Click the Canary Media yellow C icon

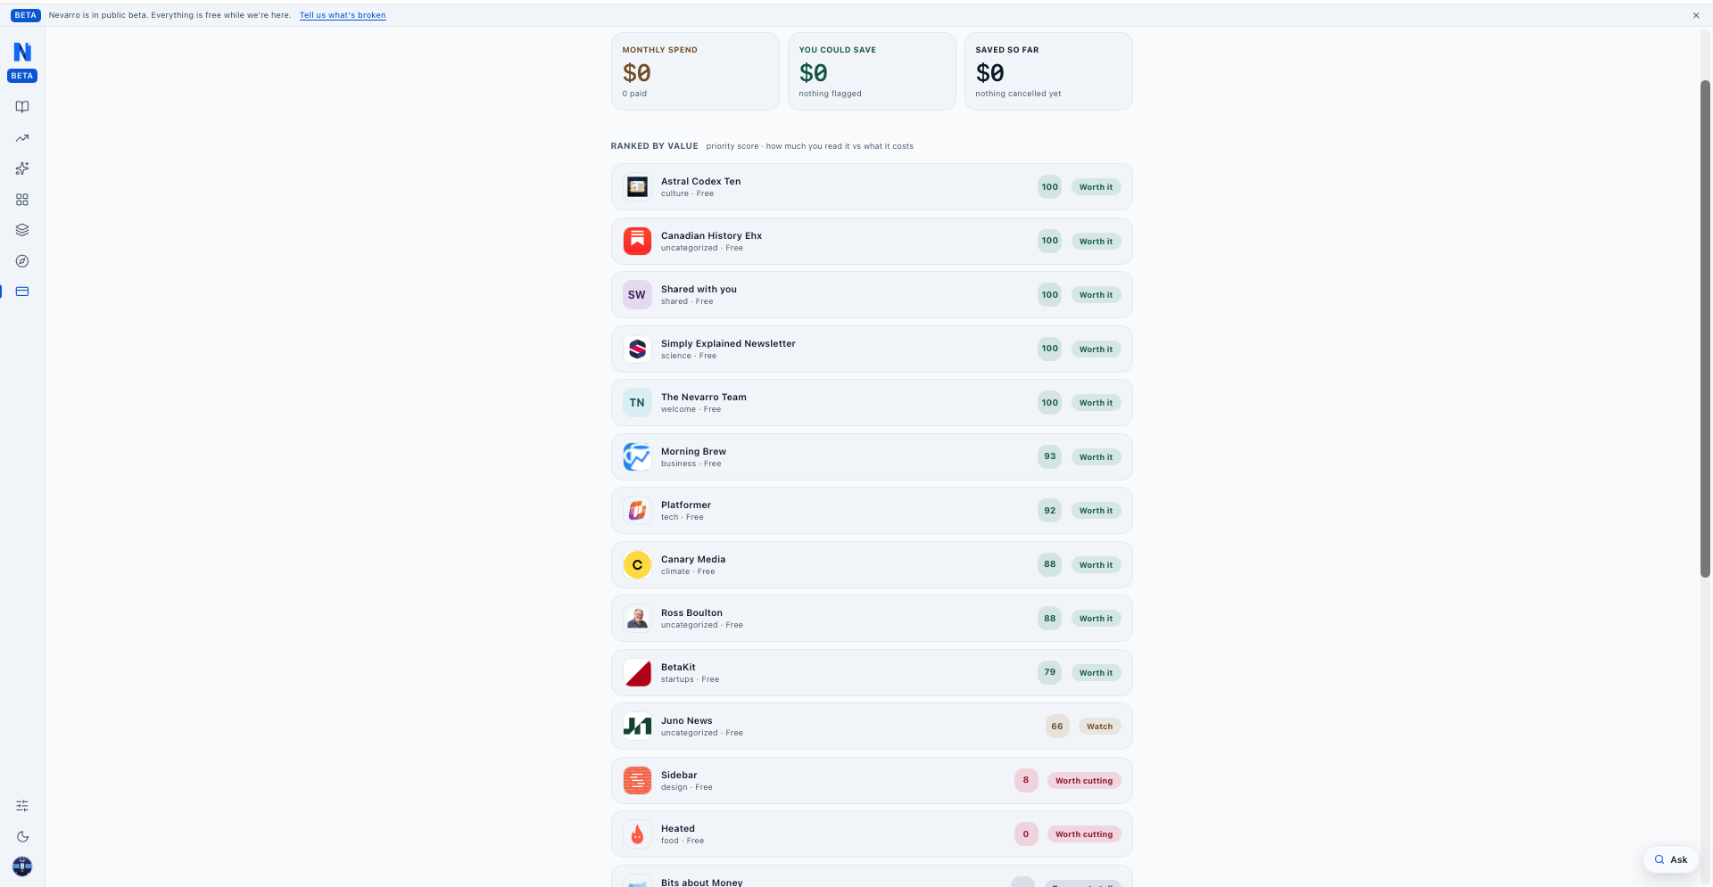click(x=637, y=564)
